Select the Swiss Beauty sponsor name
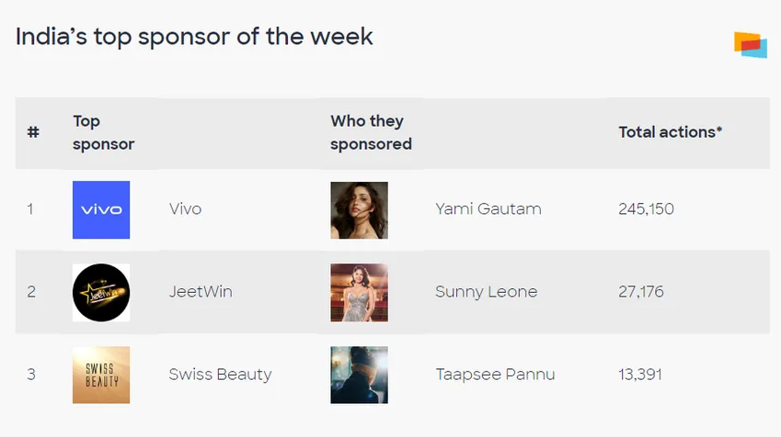The image size is (781, 437). 220,375
